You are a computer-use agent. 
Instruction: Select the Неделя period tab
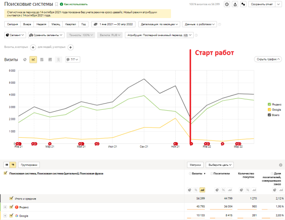pyautogui.click(x=41, y=24)
